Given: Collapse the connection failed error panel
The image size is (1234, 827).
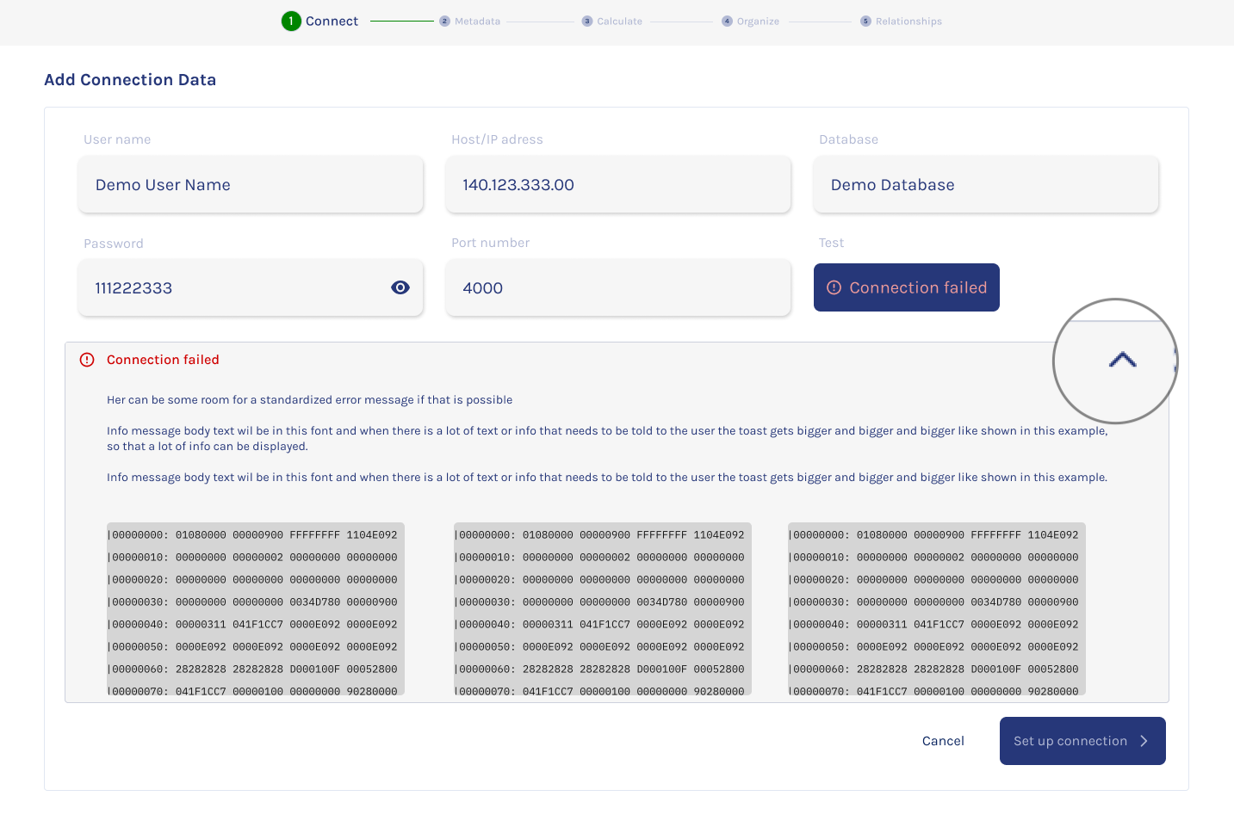Looking at the screenshot, I should (1122, 361).
